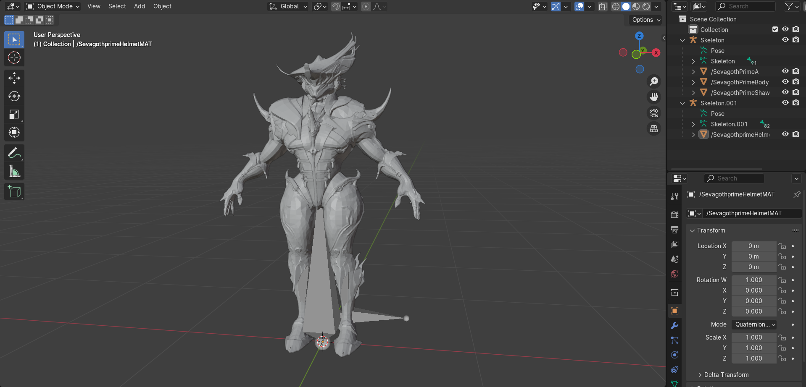Enable rendered viewport shading

pos(646,6)
